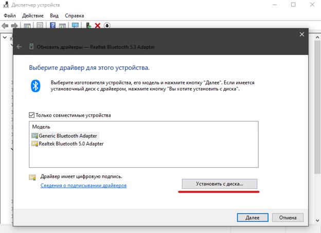Click the green update driver toolbar icon
This screenshot has width=321, height=233.
coord(89,25)
